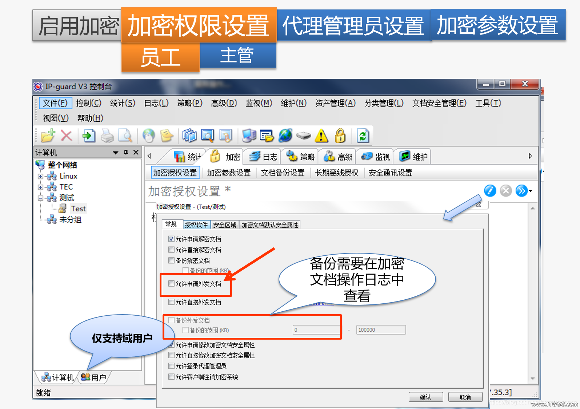Pin the 计算机 panel with pushpin icon
Screen dimensions: 580x409
pos(126,153)
